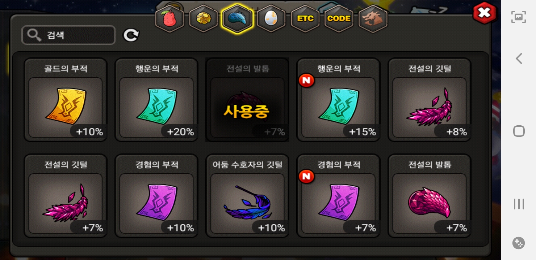Select the brown dragon head tab
The image size is (536, 260).
click(x=373, y=19)
